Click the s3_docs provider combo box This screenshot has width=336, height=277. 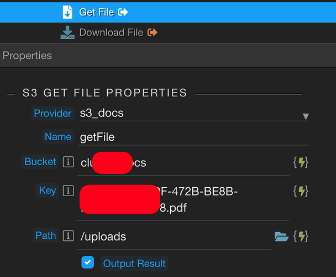coord(193,114)
